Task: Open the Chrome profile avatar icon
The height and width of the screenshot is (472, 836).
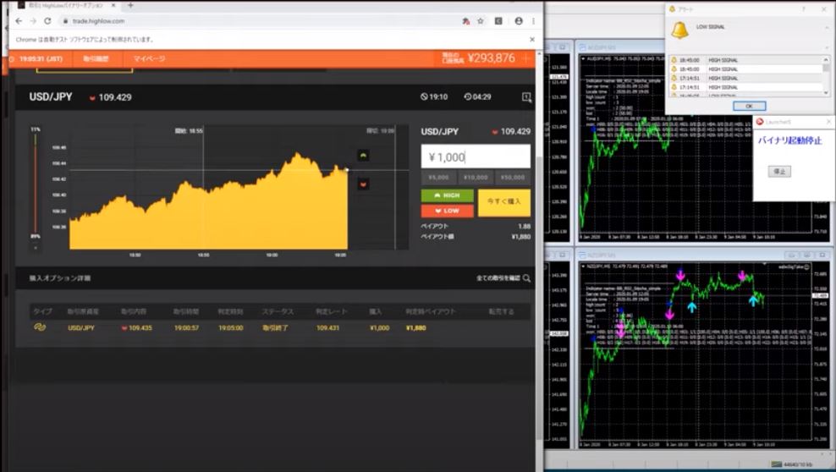Action: click(518, 21)
